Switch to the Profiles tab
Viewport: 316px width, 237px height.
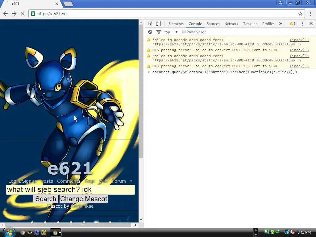[x=268, y=23]
